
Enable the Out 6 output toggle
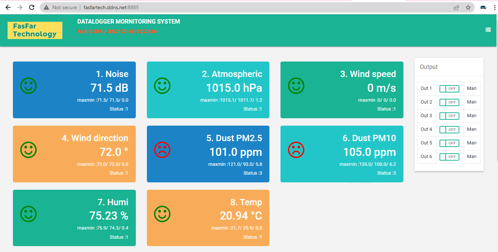(449, 157)
